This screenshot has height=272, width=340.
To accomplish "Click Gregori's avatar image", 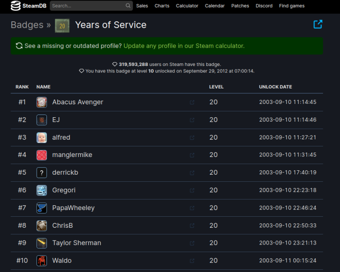I will (42, 190).
